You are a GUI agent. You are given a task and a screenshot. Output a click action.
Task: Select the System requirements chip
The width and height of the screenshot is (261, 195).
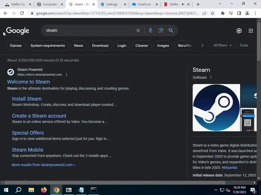(x=48, y=45)
